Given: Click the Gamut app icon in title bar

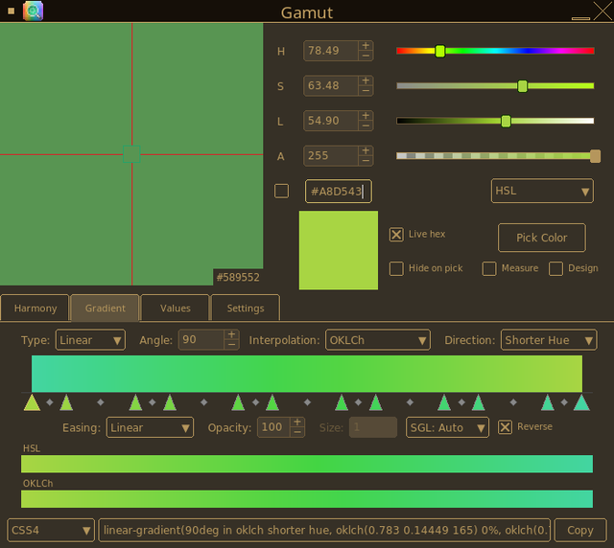Looking at the screenshot, I should coord(33,11).
